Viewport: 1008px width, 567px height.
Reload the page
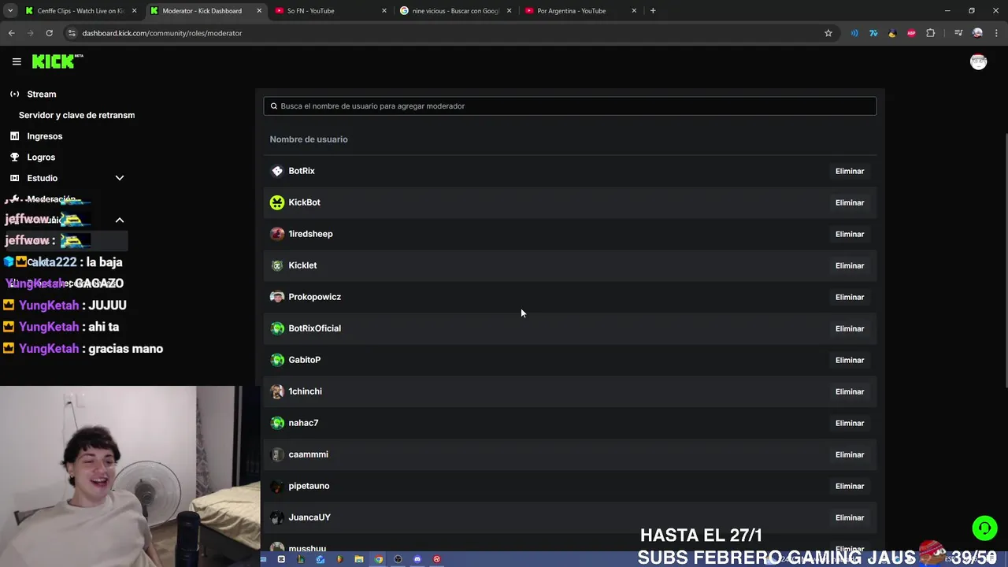coord(49,33)
